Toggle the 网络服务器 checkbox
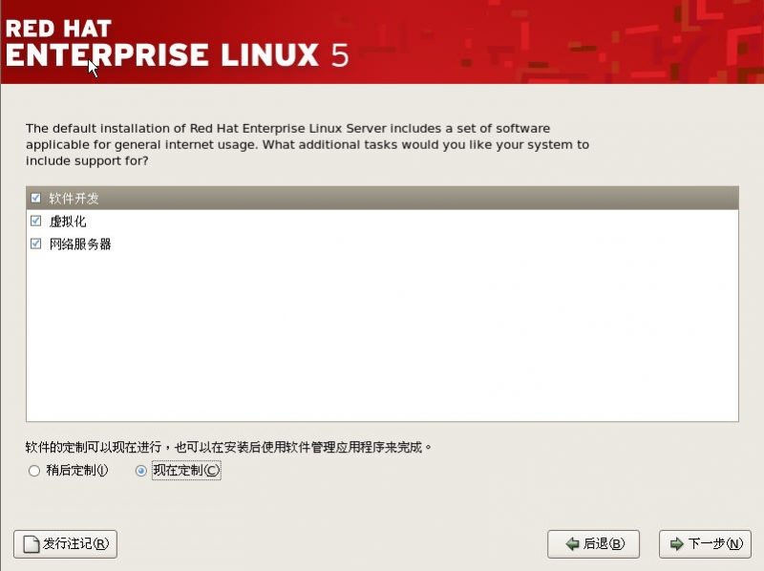This screenshot has height=571, width=764. (36, 244)
